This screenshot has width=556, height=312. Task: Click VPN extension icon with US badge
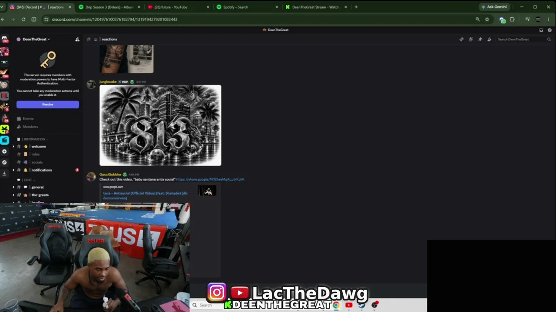[503, 20]
